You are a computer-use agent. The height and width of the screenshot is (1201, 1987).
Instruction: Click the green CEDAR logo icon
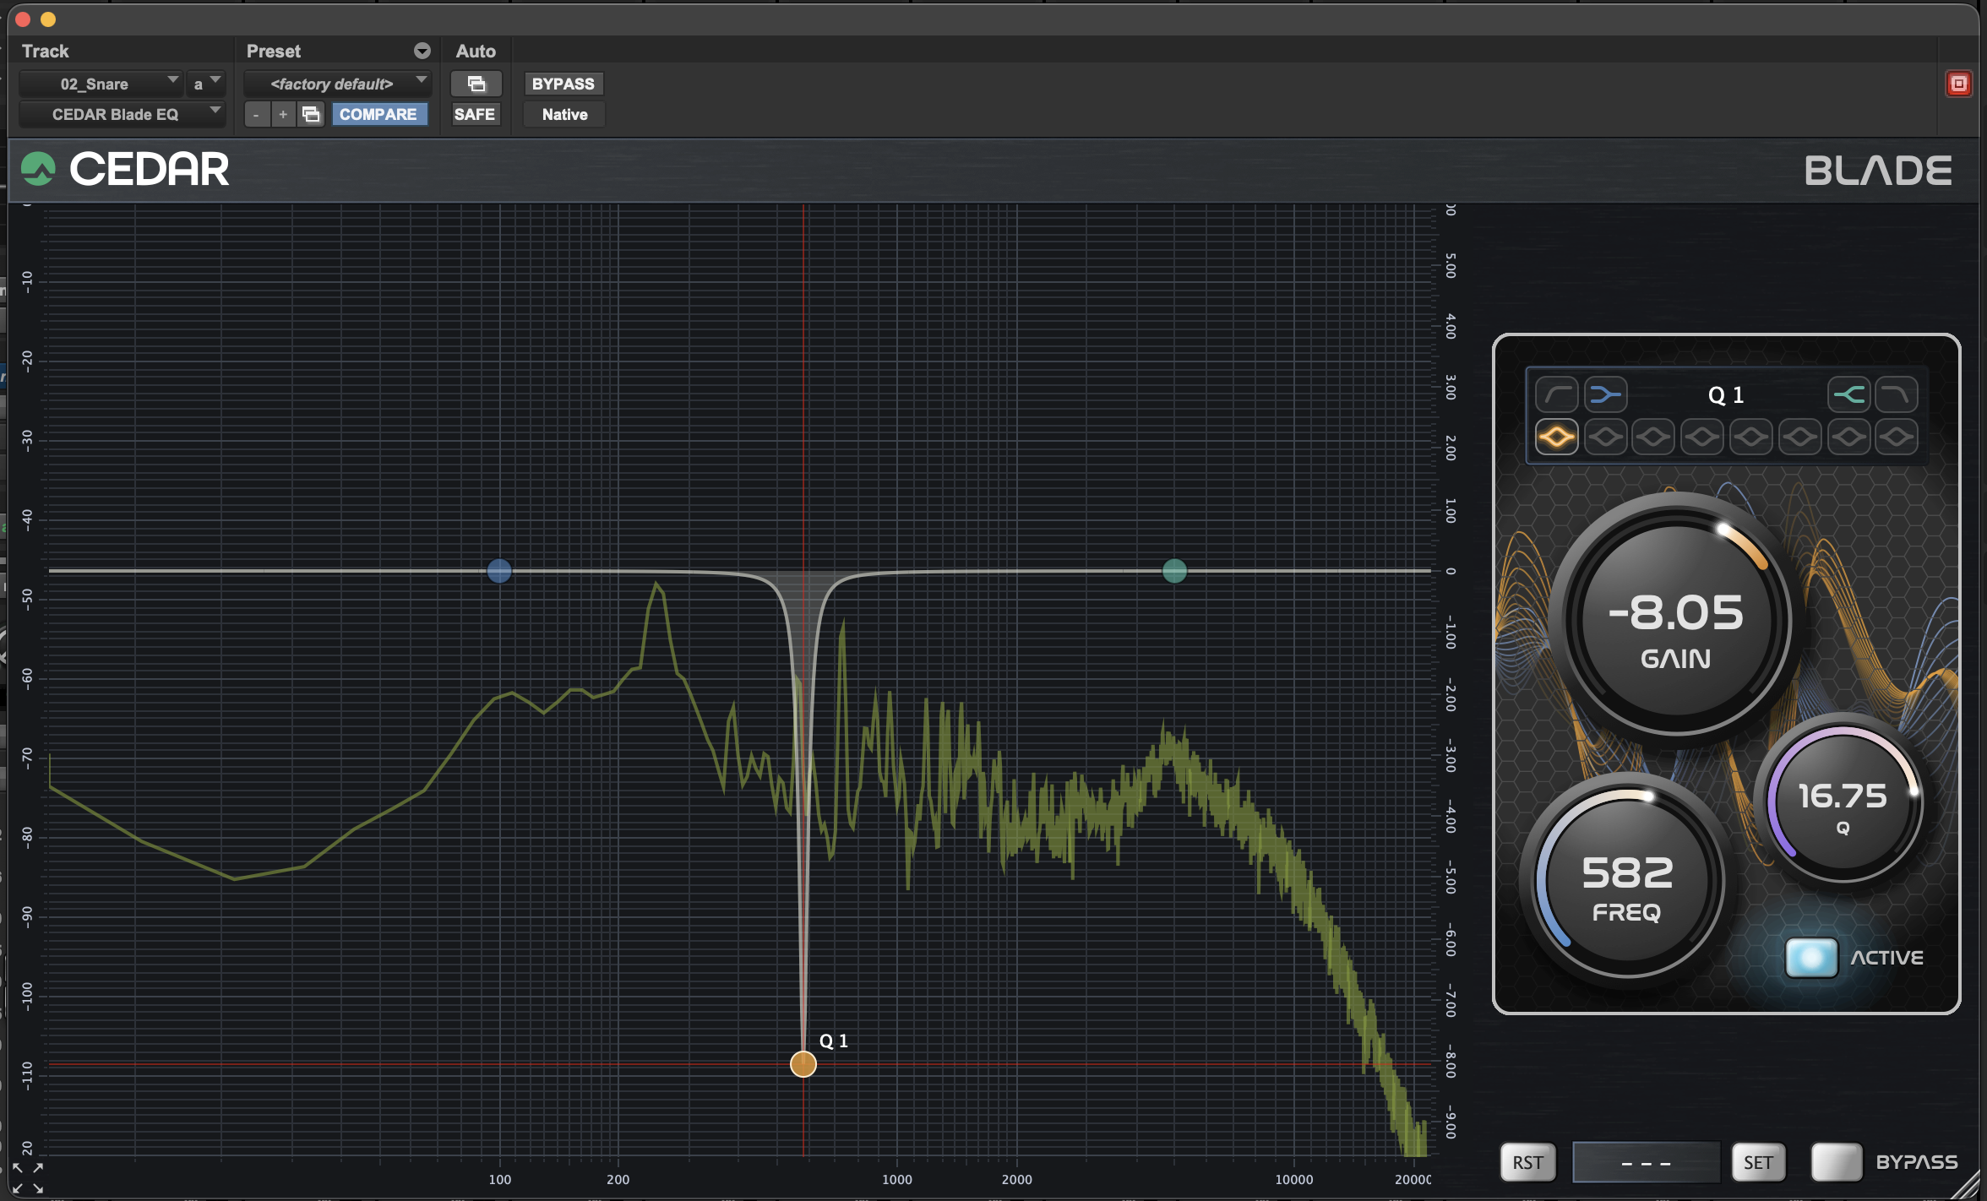pyautogui.click(x=38, y=169)
